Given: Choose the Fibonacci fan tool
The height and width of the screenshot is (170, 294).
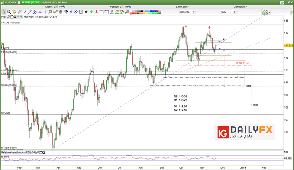Looking at the screenshot, I should click(x=122, y=12).
